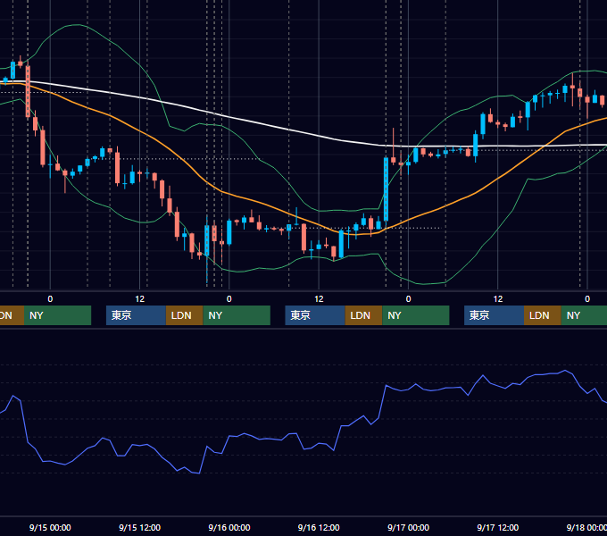
Task: Click the tall red candle before 9/15 00:00
Action: point(28,91)
